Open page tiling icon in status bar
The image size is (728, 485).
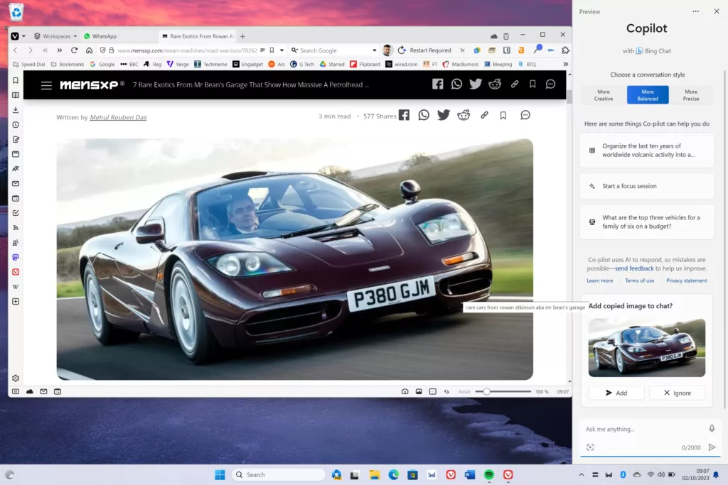coord(433,391)
